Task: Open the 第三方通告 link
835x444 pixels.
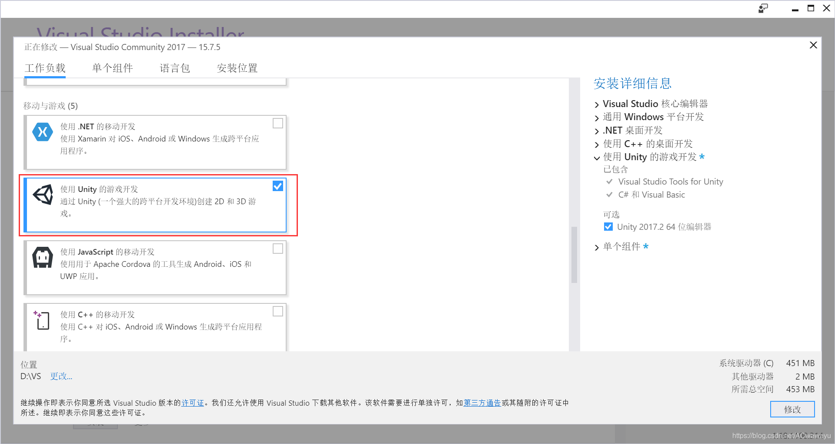Action: tap(482, 403)
